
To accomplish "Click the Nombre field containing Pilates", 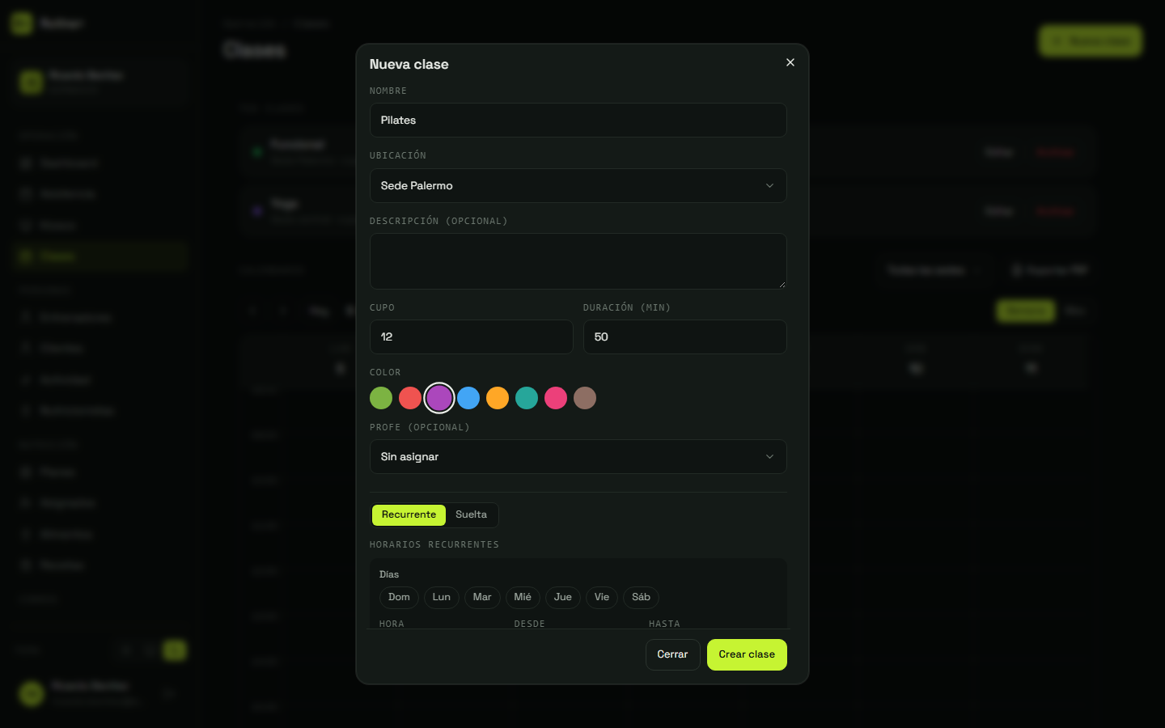I will tap(578, 120).
